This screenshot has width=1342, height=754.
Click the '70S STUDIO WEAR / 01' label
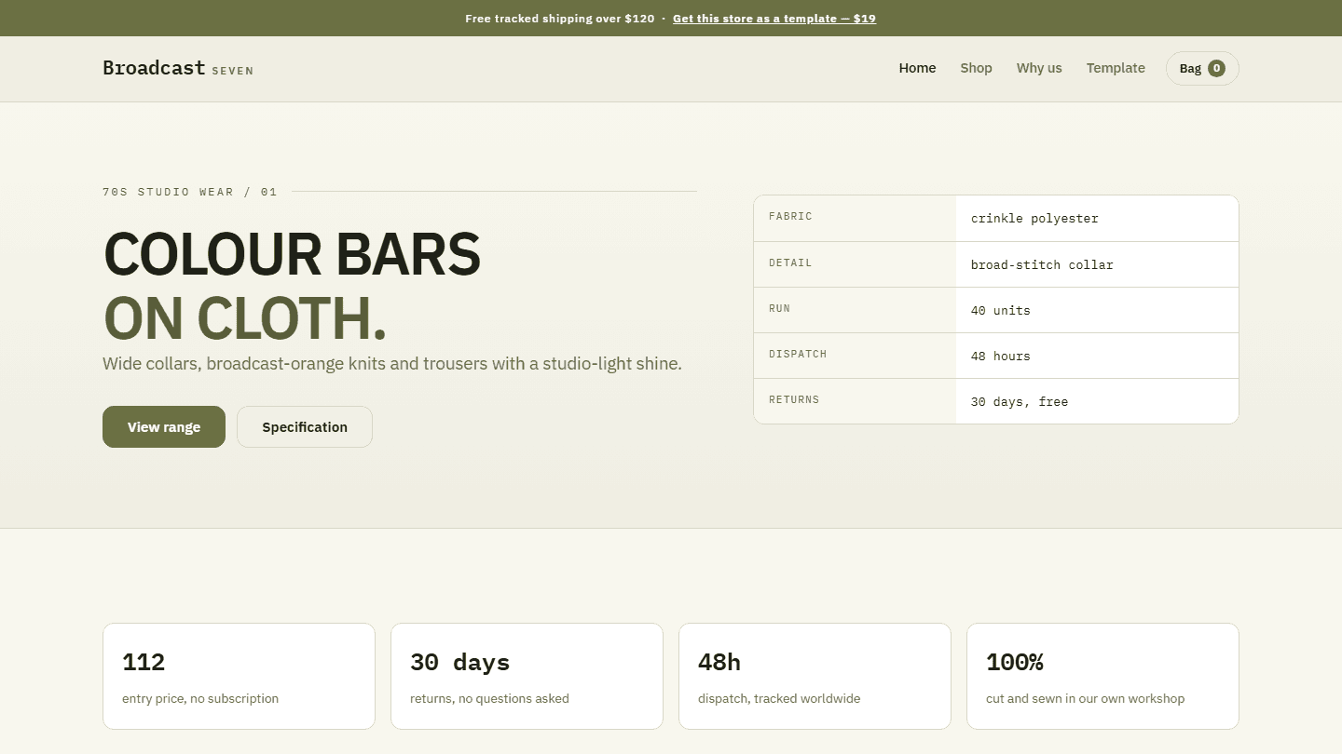click(x=190, y=192)
